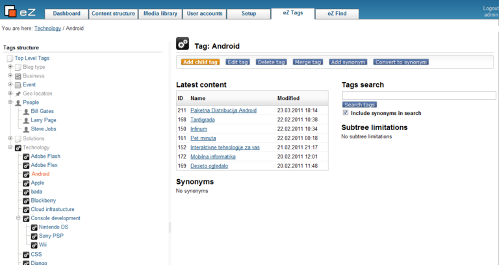Click the People person icon
The height and width of the screenshot is (265, 499).
18,103
